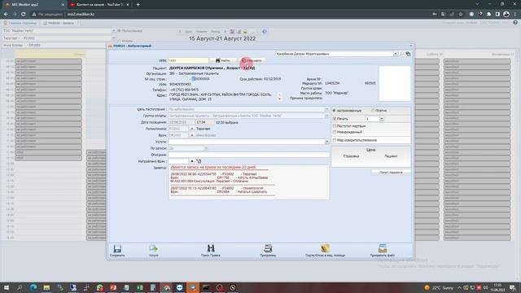Screen dimensions: 521x293
Task: Click the yellow medical report icon
Action: pyautogui.click(x=325, y=248)
